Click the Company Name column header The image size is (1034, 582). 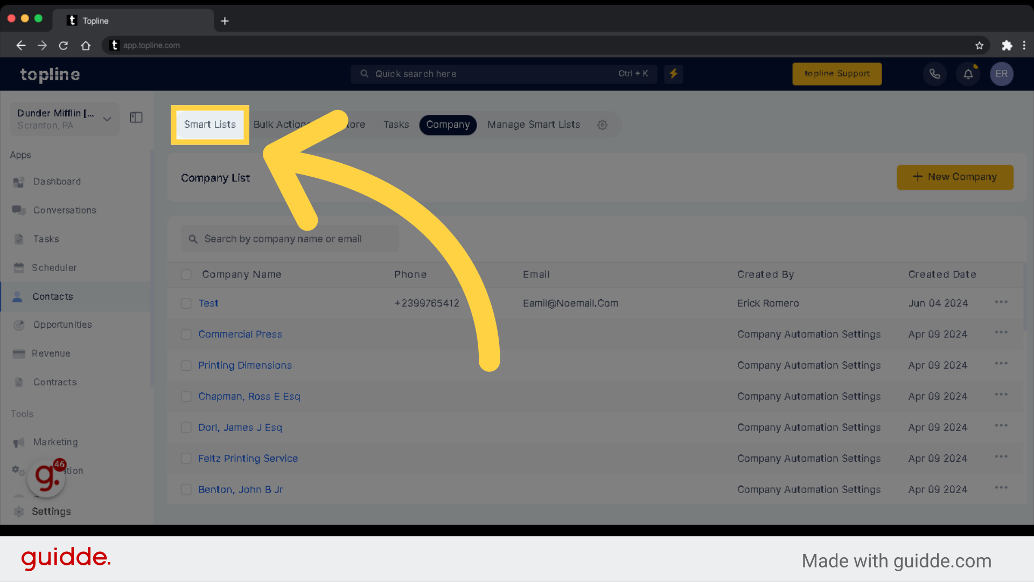point(241,275)
